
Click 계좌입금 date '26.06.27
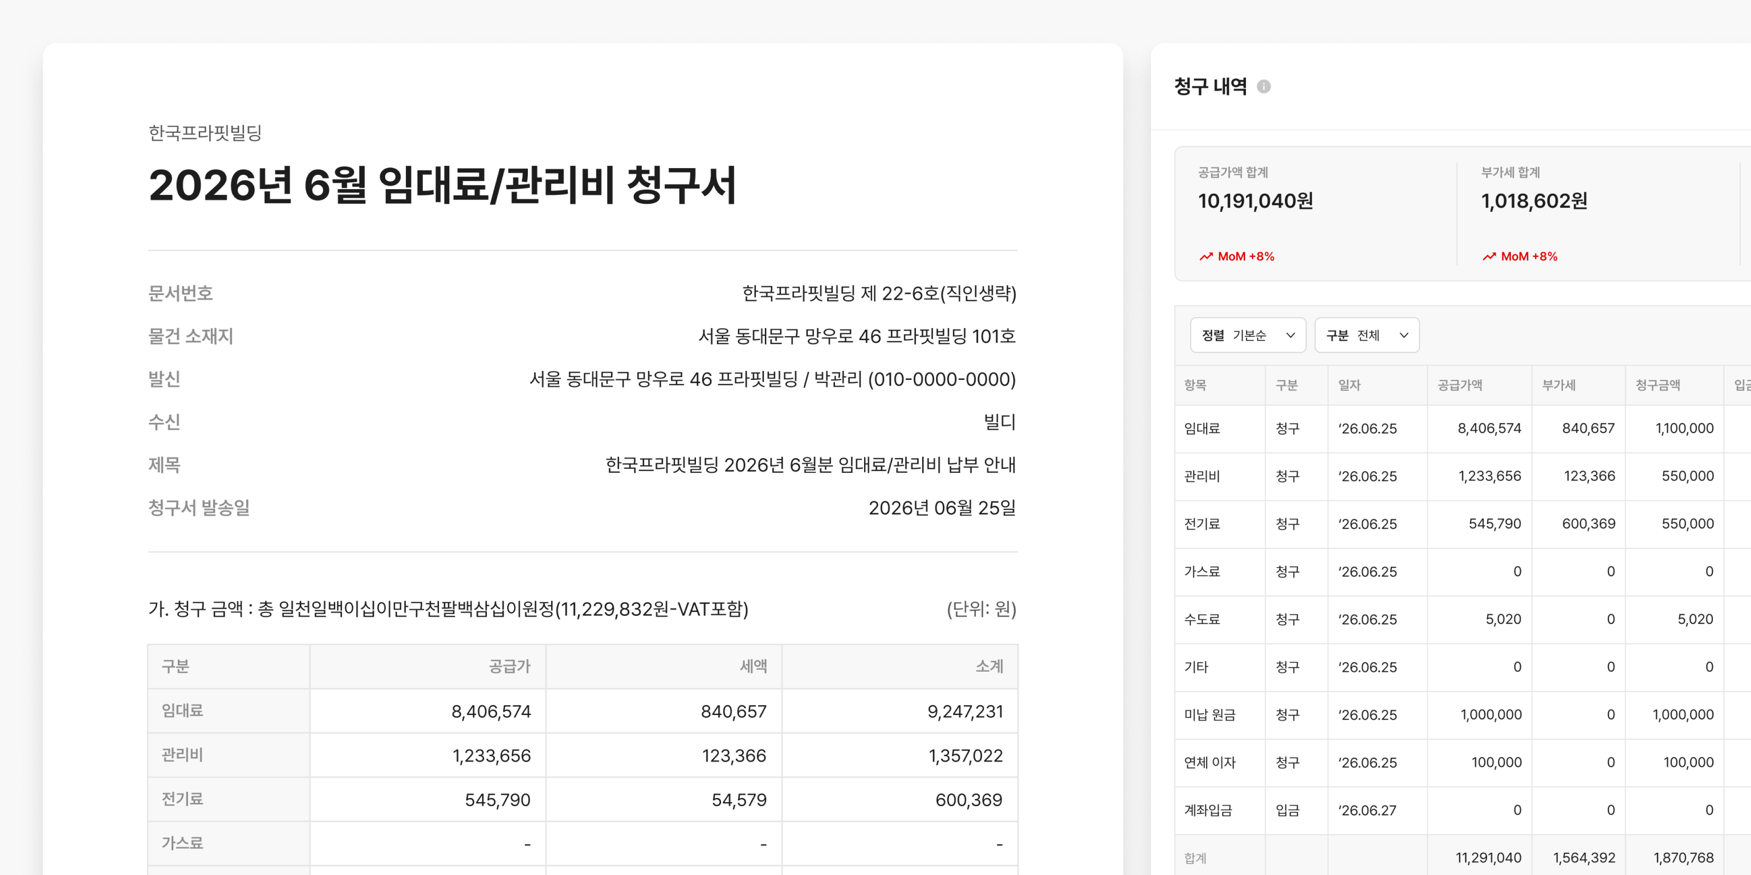coord(1367,810)
